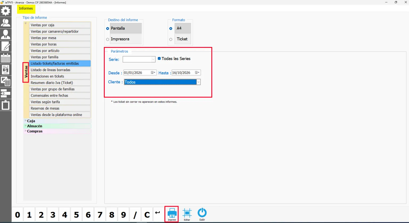Tap the number 5 keypad key

76,215
